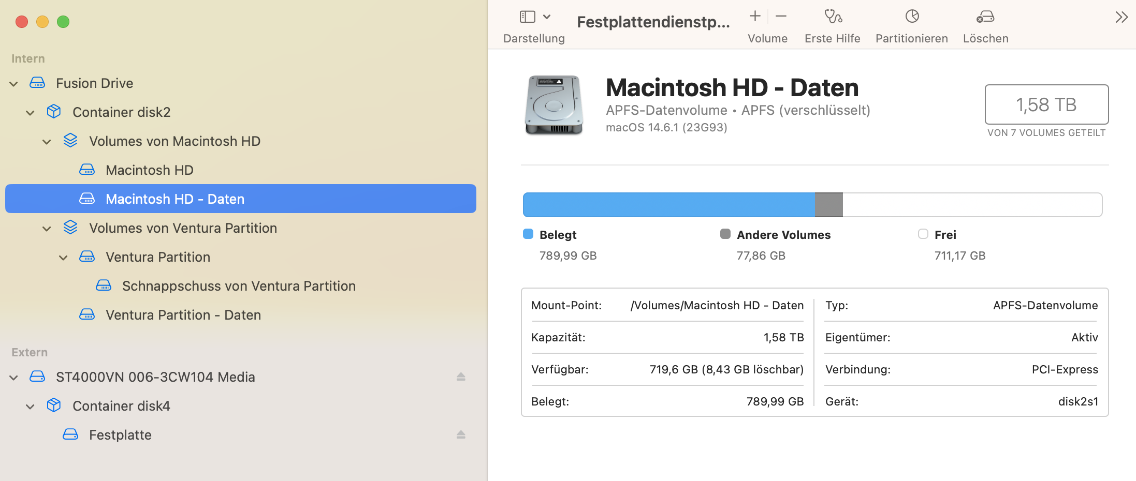Click the Ventura Partition drive icon
This screenshot has width=1136, height=481.
[x=87, y=257]
